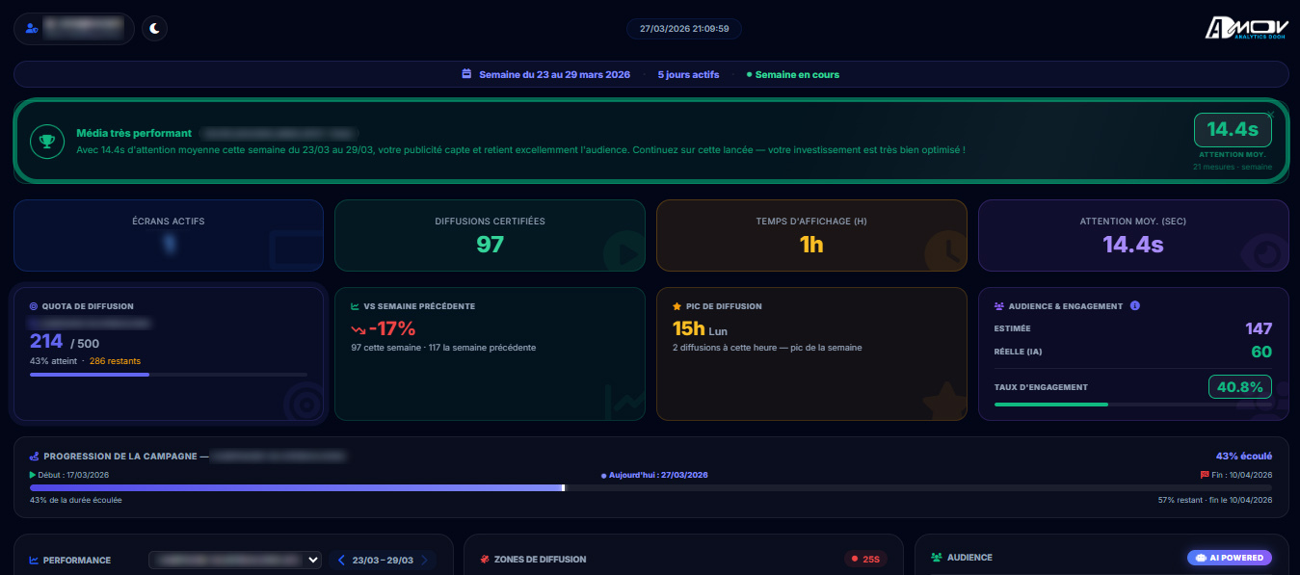The image size is (1300, 575).
Task: Click the quota de diffusion progress bar
Action: 168,374
